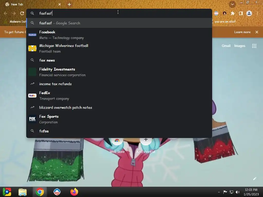
Task: Open the tab search chevron dropdown
Action: point(232,4)
